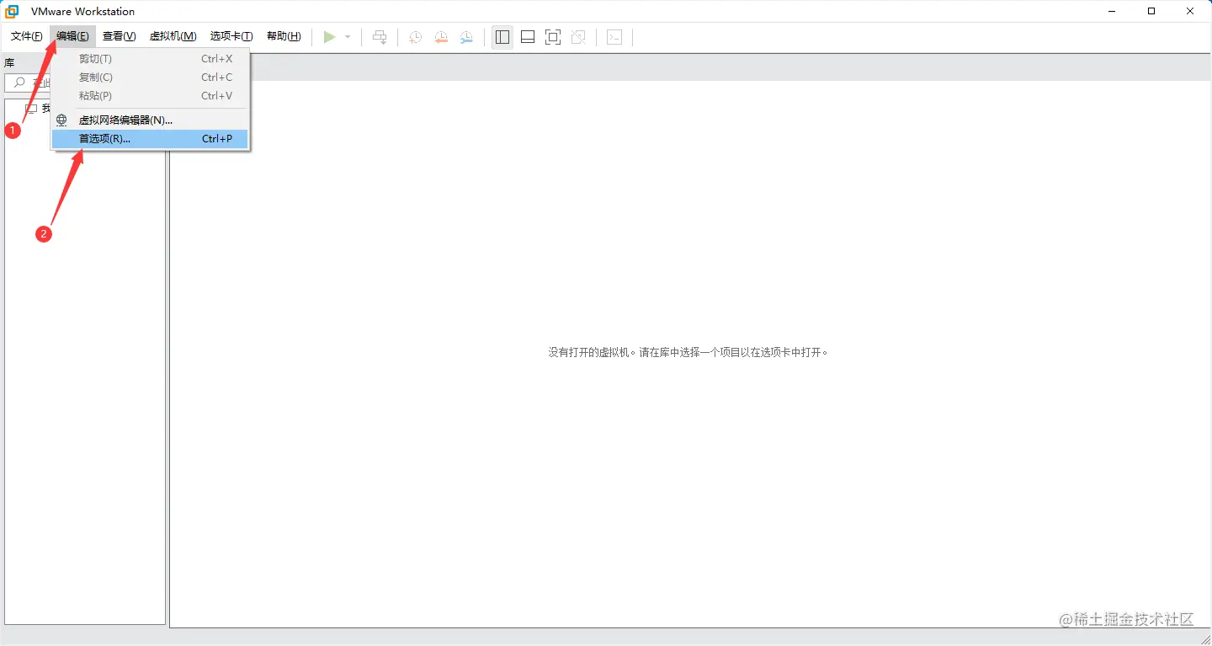Image resolution: width=1212 pixels, height=646 pixels.
Task: Open the 选项卡(T) menu
Action: point(231,36)
